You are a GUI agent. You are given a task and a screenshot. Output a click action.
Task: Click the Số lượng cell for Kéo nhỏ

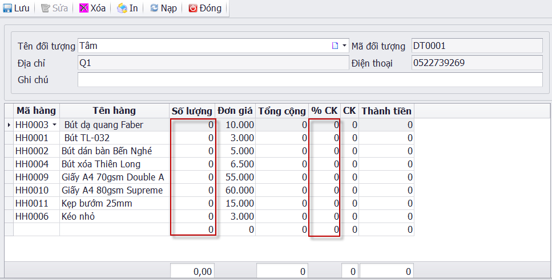tap(192, 216)
